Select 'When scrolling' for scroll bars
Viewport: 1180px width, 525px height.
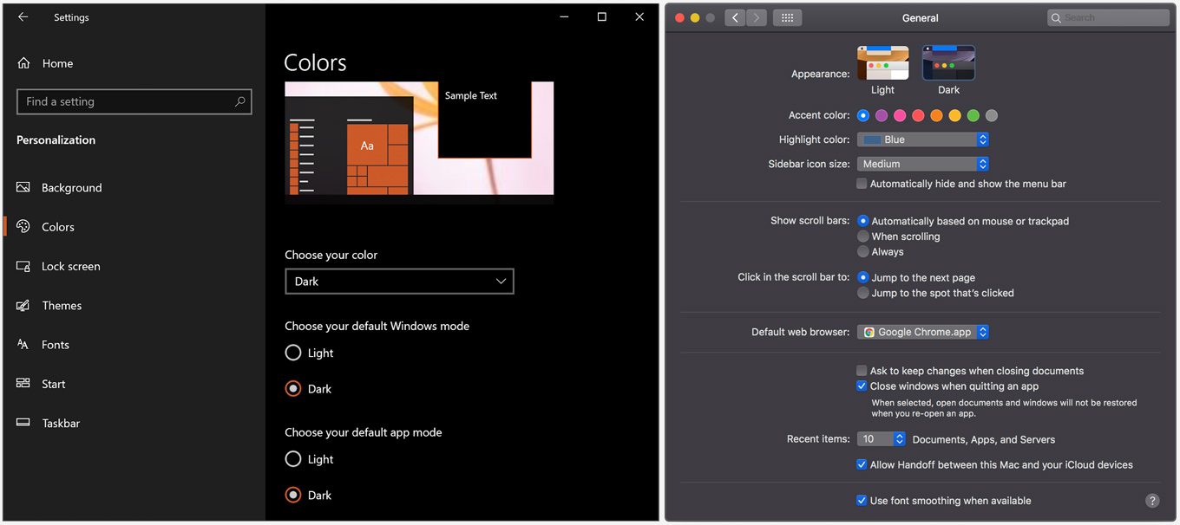(x=863, y=236)
